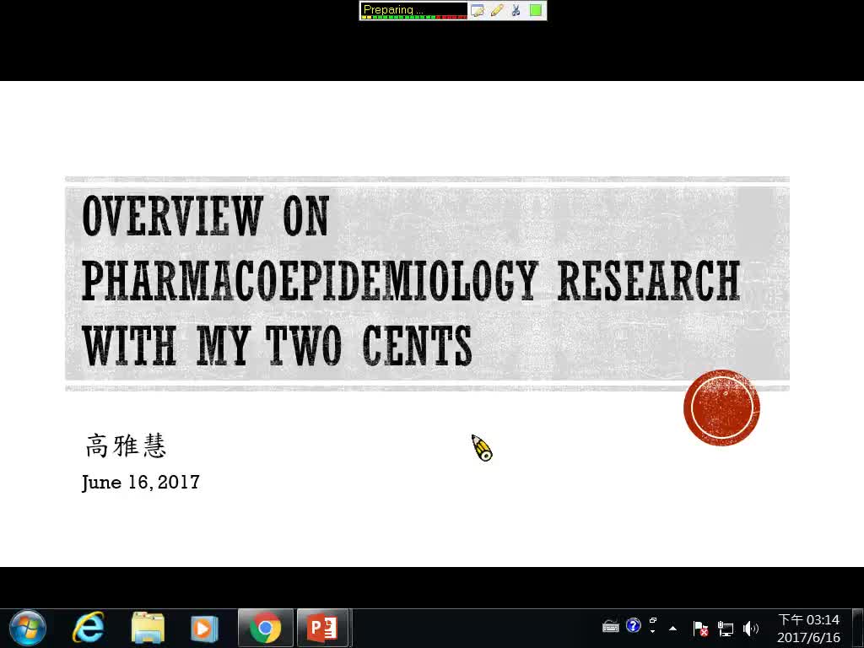Click the pencil annotation icon in recorder toolbar
Image resolution: width=864 pixels, height=648 pixels.
(497, 11)
